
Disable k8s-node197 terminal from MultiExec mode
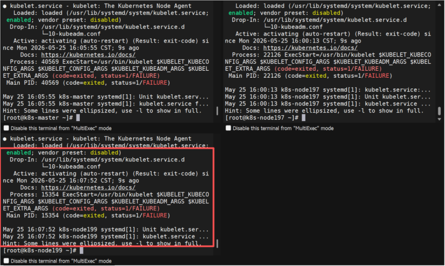coord(228,128)
